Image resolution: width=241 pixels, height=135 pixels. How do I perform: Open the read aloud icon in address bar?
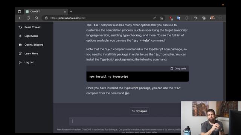click(154, 18)
